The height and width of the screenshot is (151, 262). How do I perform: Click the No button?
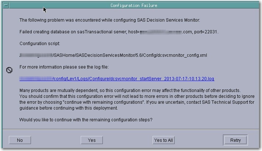(20, 140)
